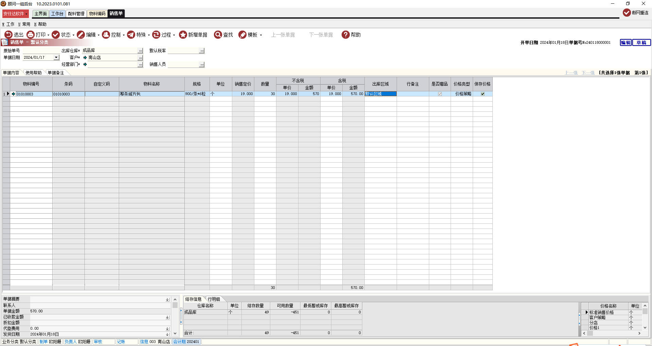Open the 帮助 menu in menu bar
652x346 pixels.
click(40, 24)
